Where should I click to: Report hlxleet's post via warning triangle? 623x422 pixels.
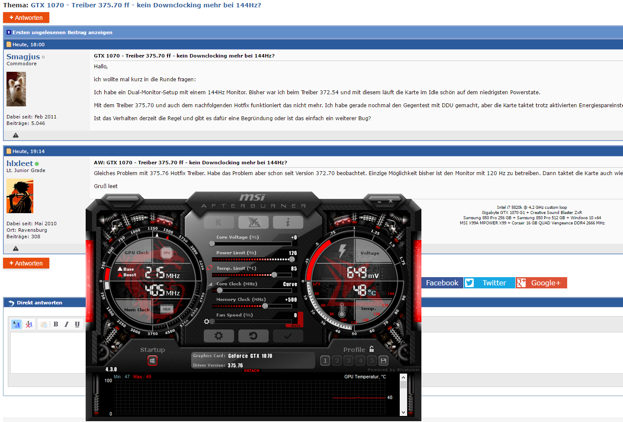point(16,249)
